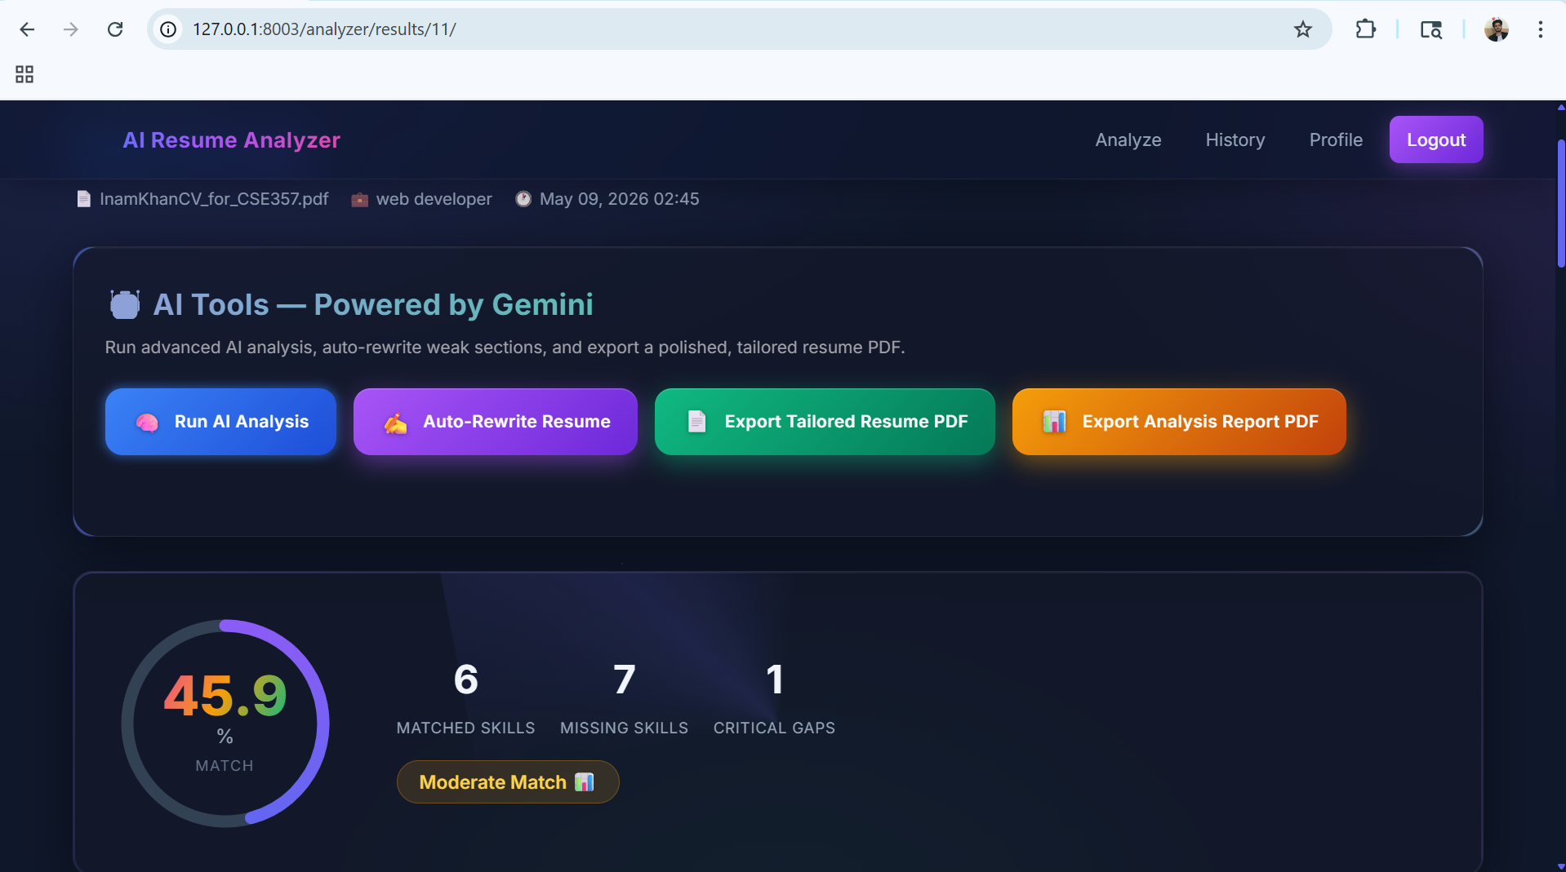This screenshot has height=872, width=1566.
Task: Click the 'web developer' job title text
Action: [x=434, y=199]
